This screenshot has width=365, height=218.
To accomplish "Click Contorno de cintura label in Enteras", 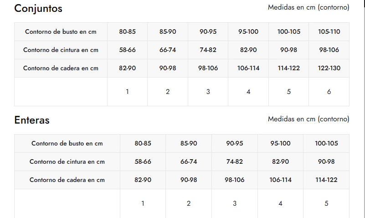I will (x=67, y=161).
